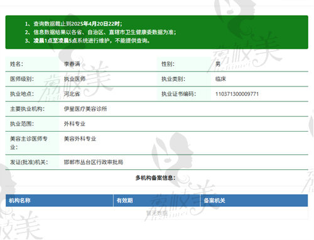
Task: Click the name value 李春满
Action: click(72, 64)
